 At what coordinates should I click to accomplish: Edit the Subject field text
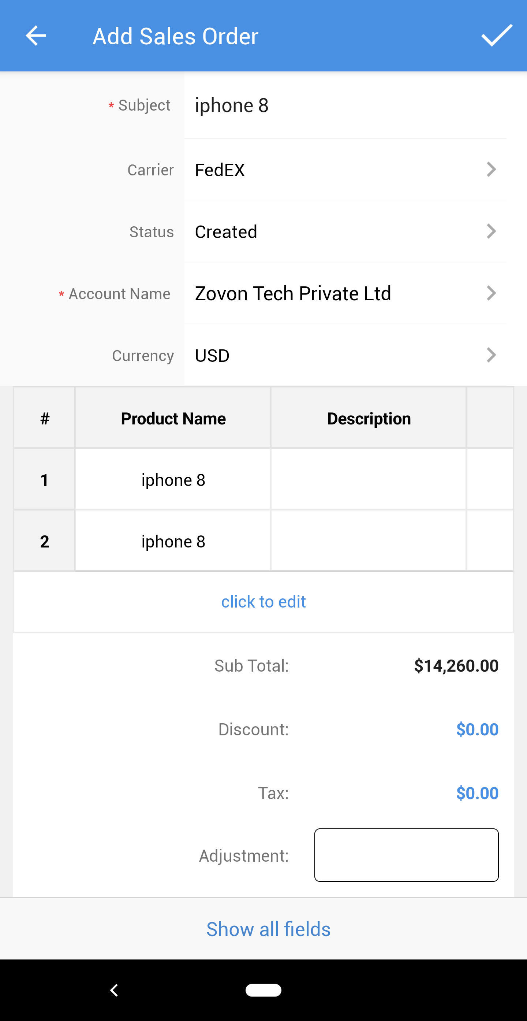(x=345, y=105)
